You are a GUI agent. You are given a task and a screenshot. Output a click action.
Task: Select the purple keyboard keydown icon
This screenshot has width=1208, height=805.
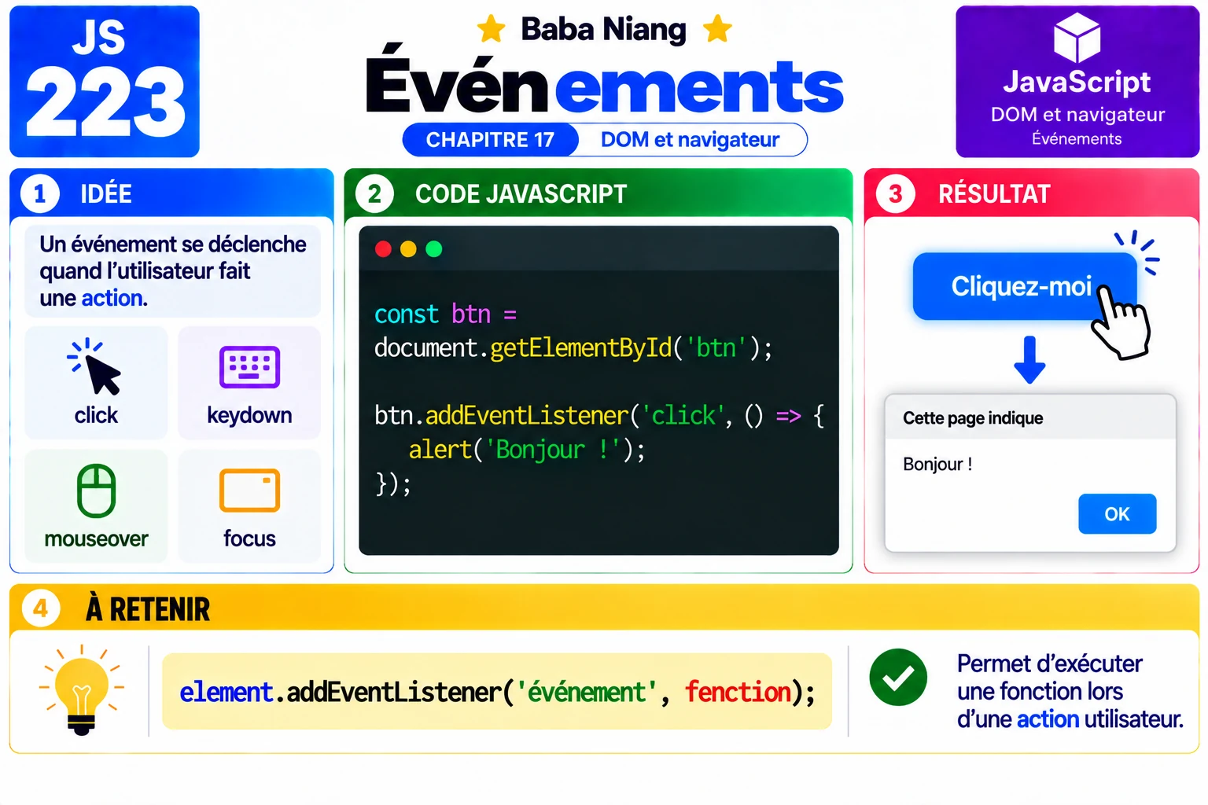pos(249,367)
